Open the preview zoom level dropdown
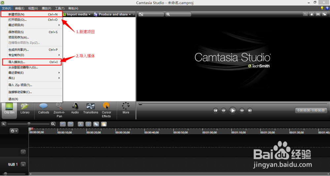This screenshot has height=176, width=330. [x=178, y=14]
